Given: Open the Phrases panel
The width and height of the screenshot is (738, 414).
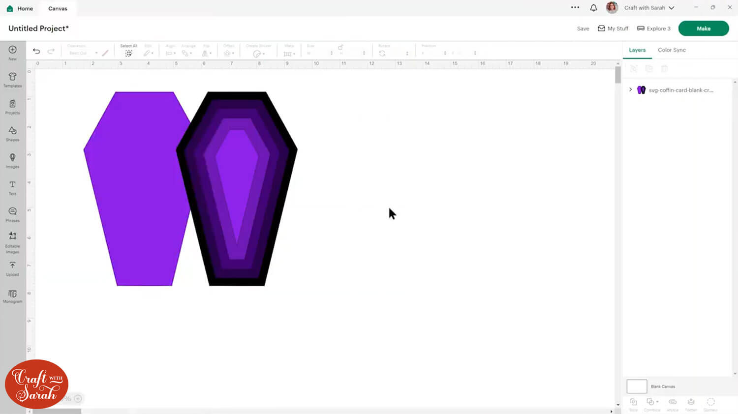Looking at the screenshot, I should 12,214.
